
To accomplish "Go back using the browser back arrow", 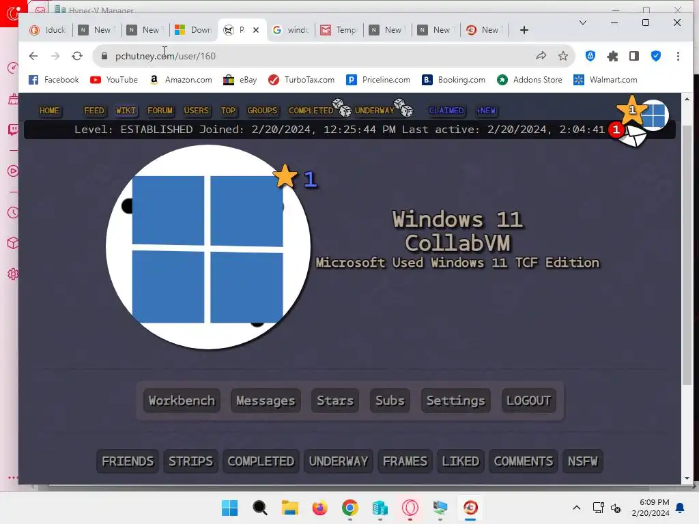I will coord(33,56).
